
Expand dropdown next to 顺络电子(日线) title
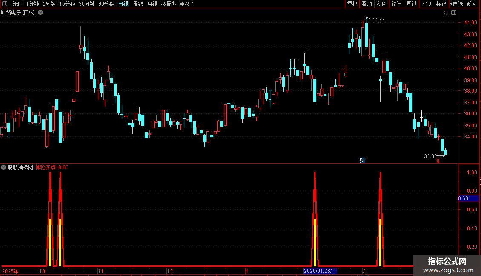pos(40,13)
